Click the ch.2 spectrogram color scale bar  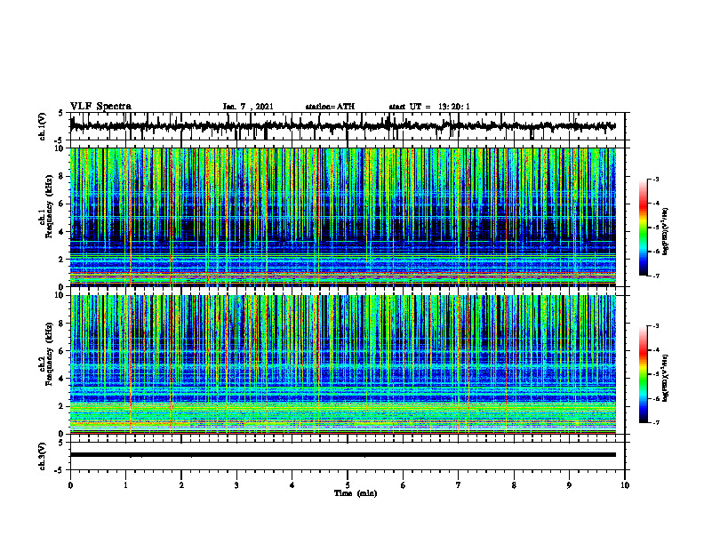coord(644,374)
